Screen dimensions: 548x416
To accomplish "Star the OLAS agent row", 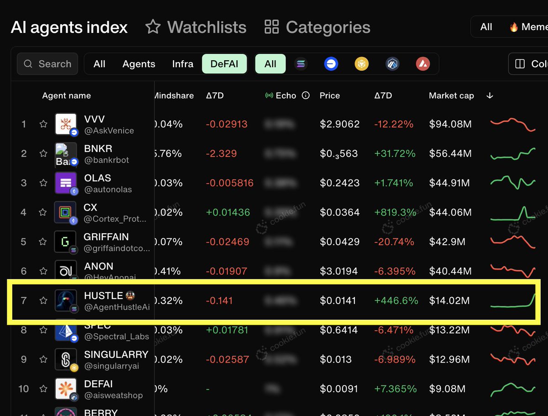I will point(43,183).
